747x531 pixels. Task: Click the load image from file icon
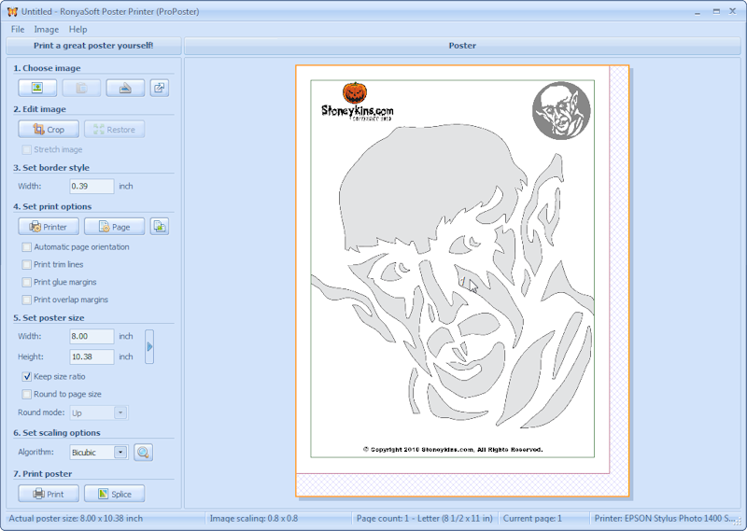(37, 88)
